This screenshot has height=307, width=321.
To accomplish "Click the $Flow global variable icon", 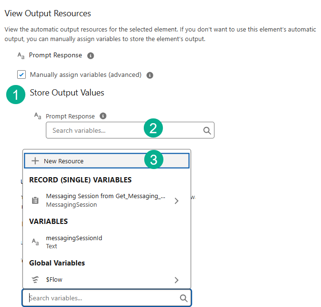I will [35, 280].
